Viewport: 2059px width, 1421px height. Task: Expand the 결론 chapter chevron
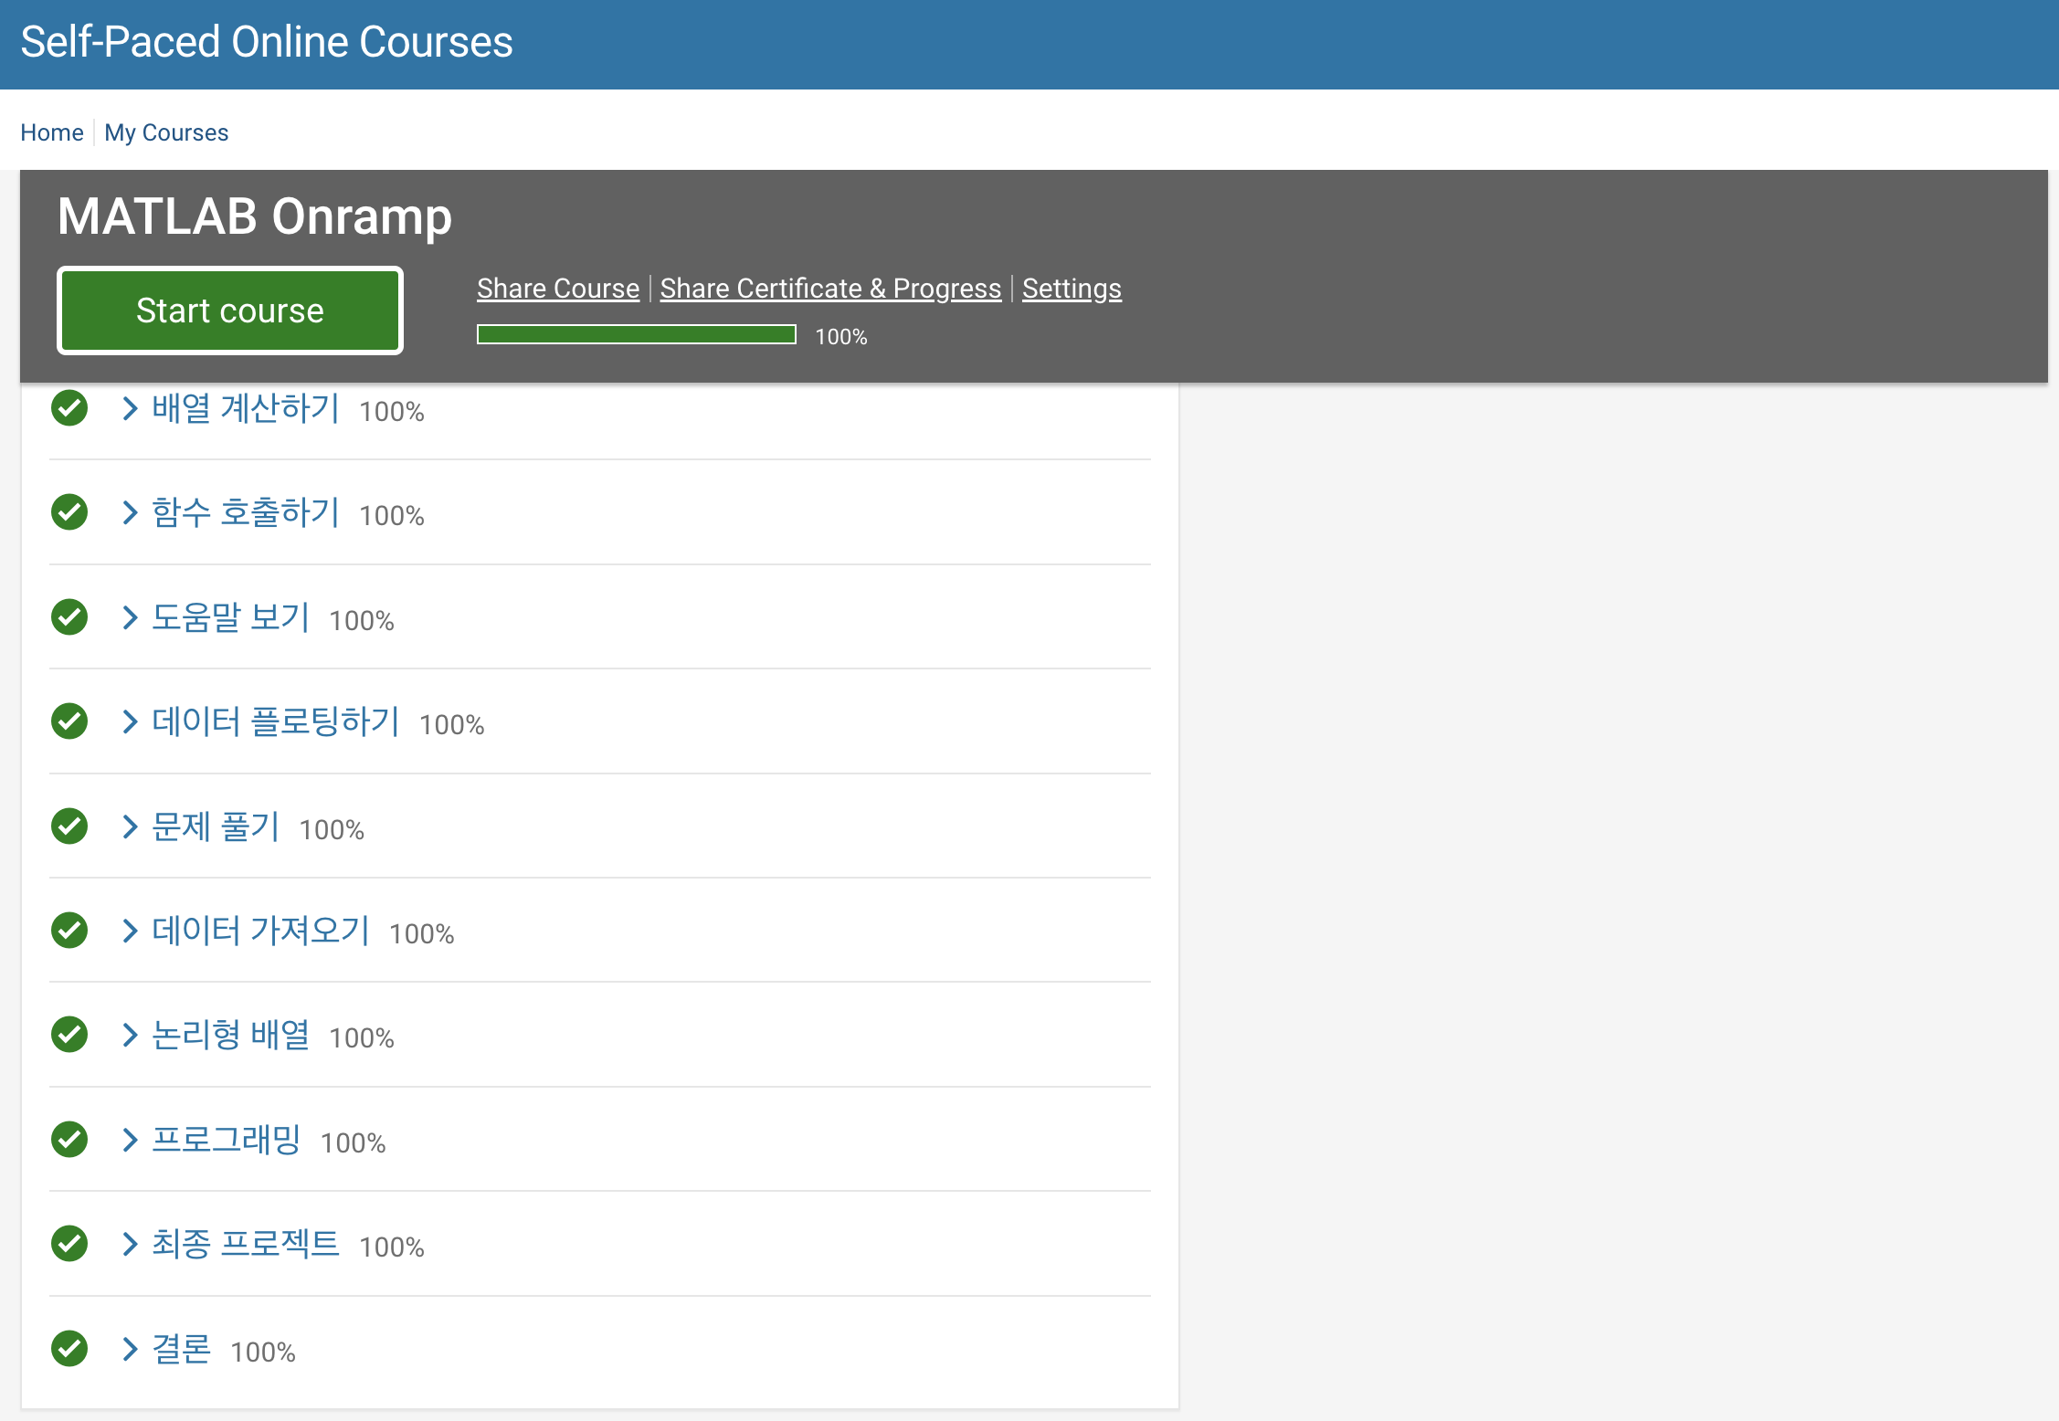click(x=130, y=1349)
